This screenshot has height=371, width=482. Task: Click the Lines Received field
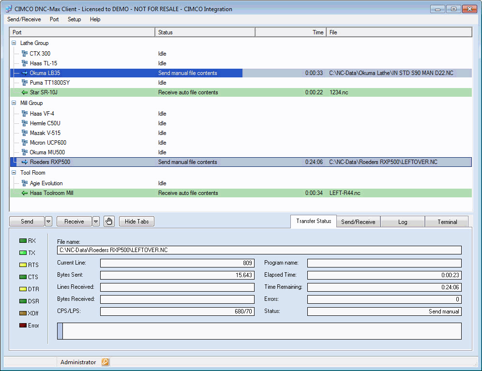(x=178, y=287)
